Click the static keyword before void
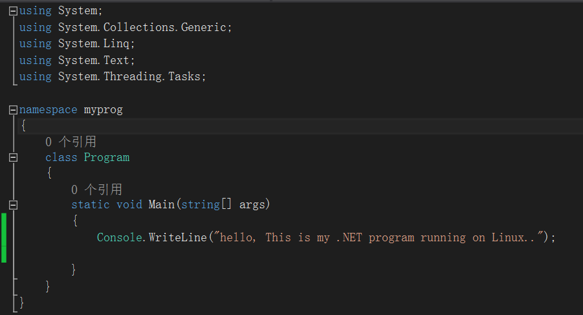Screen dimensions: 583x315 [x=91, y=204]
